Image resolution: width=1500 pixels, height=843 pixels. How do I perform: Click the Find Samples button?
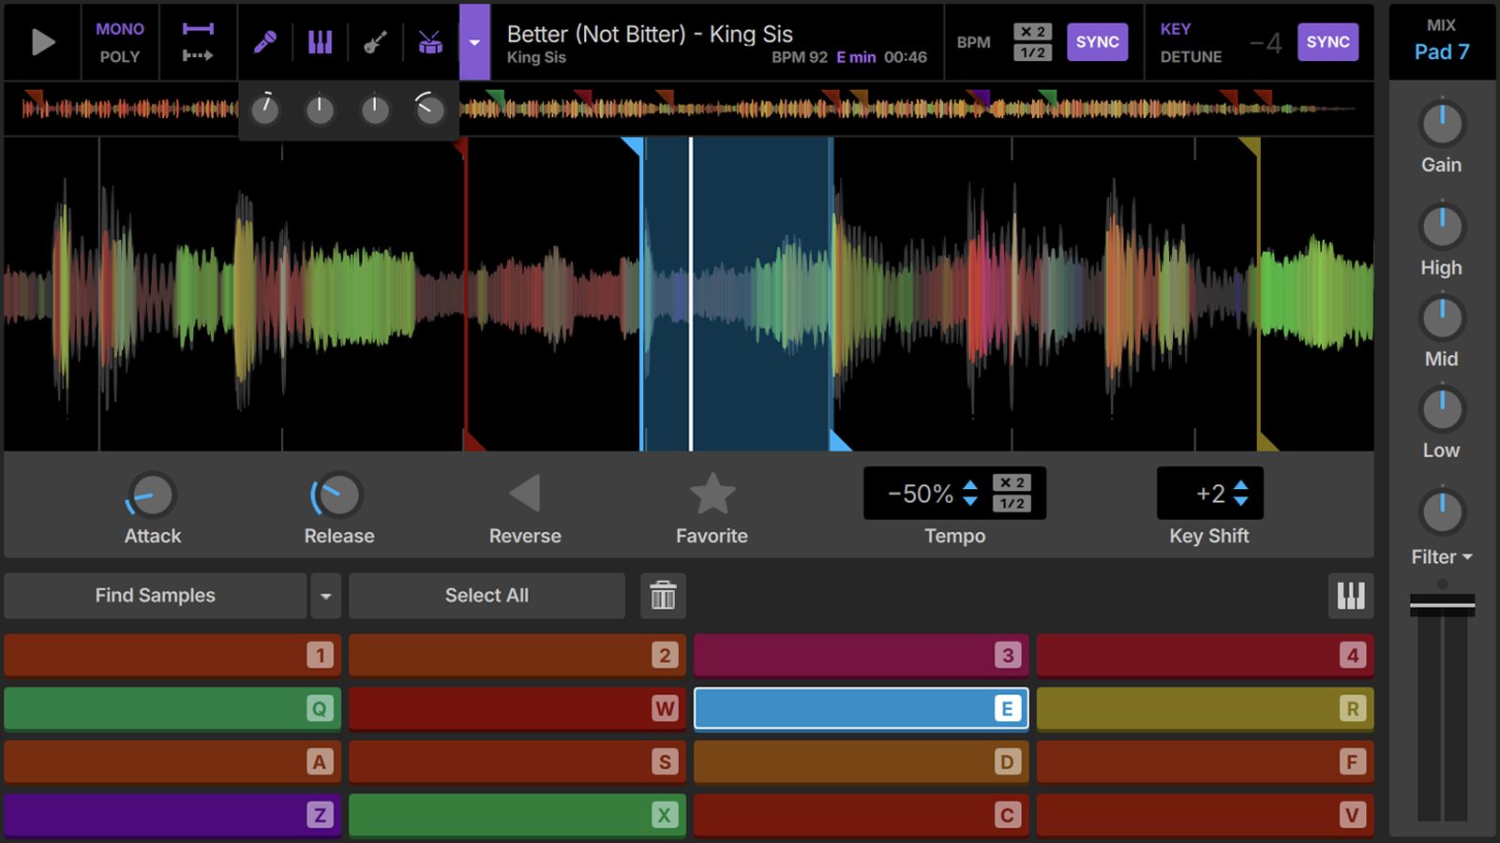tap(155, 596)
